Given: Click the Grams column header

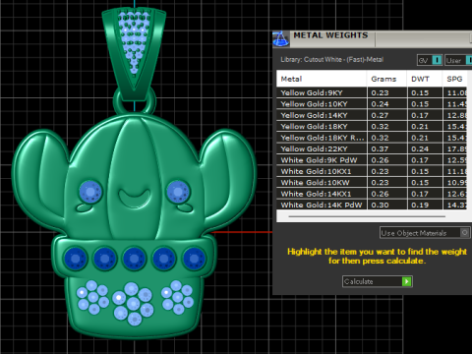Looking at the screenshot, I should [386, 79].
